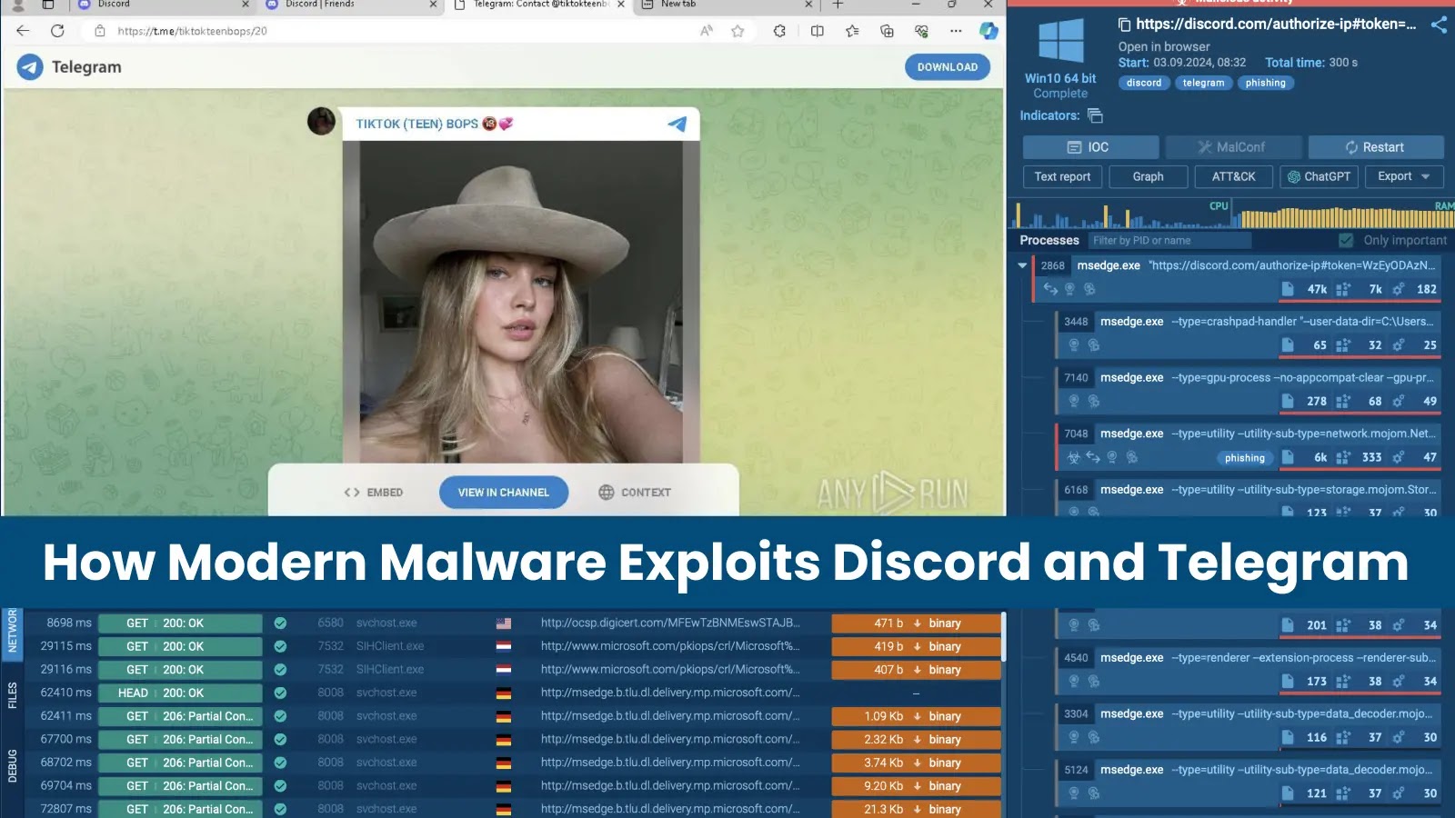Click the Telegram paper plane share icon
The image size is (1455, 818).
click(677, 124)
